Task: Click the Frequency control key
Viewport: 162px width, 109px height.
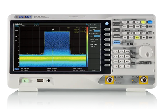Action: coord(117,24)
